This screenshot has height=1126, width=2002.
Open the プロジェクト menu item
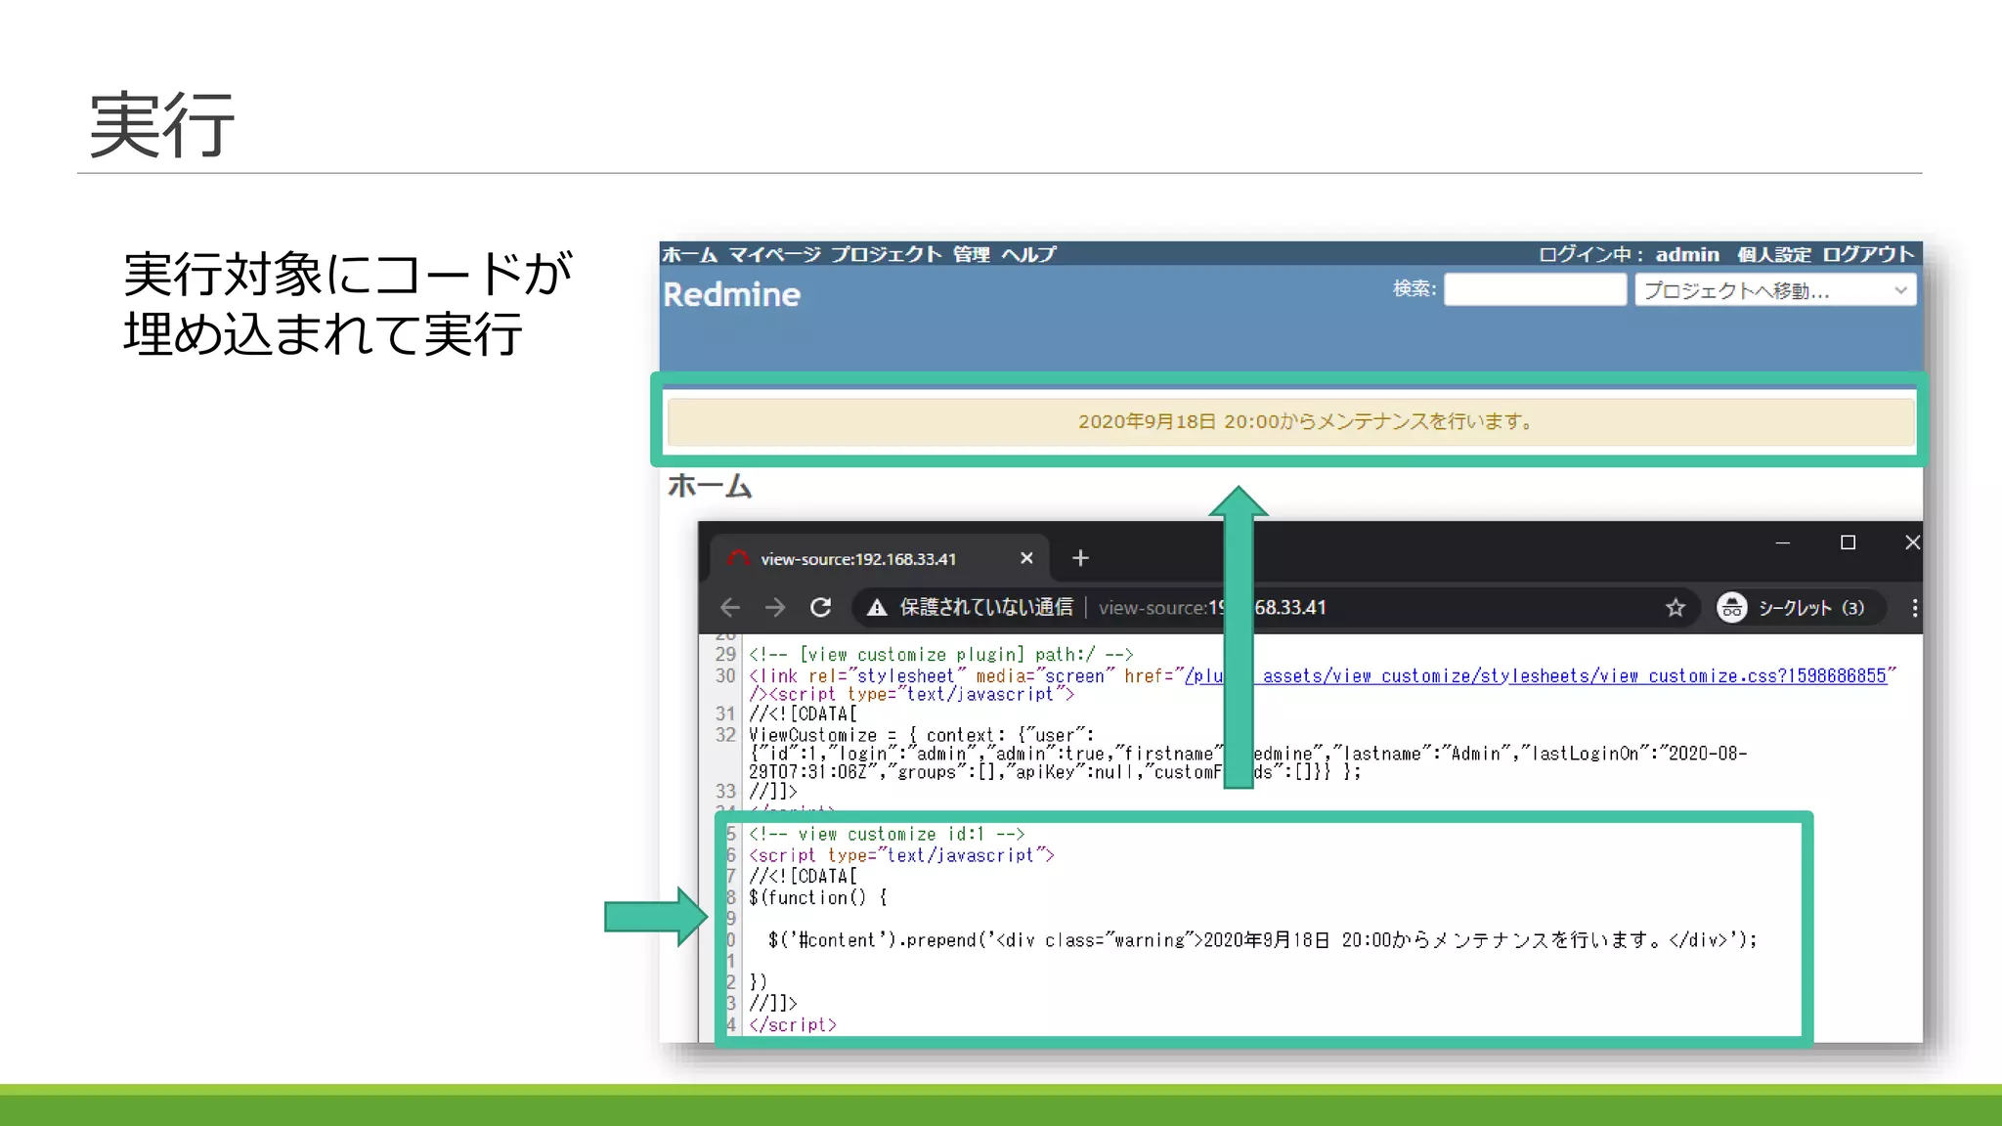pyautogui.click(x=886, y=254)
